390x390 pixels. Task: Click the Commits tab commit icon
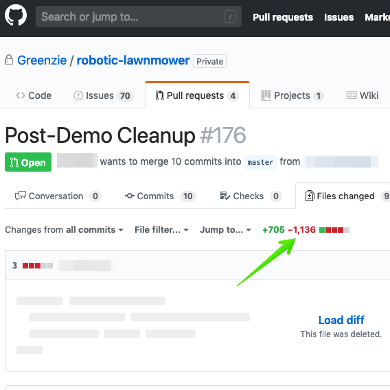tap(130, 196)
